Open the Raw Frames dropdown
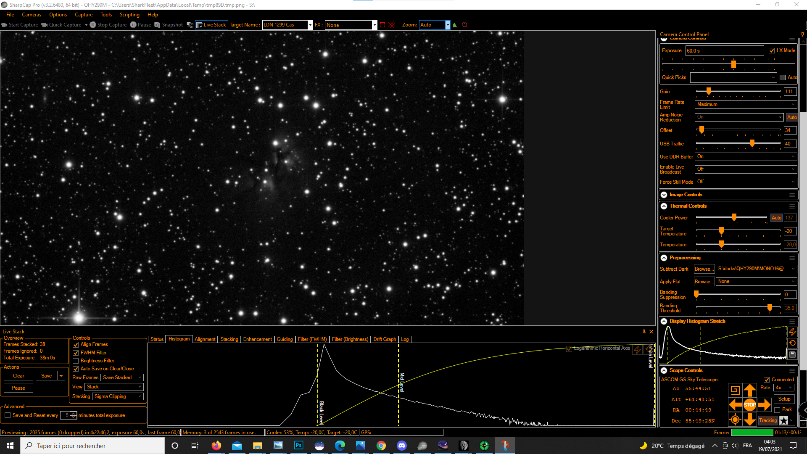 (x=122, y=377)
